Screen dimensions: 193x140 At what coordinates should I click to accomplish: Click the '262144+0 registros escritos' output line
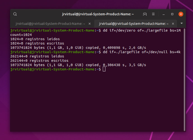[39, 61]
